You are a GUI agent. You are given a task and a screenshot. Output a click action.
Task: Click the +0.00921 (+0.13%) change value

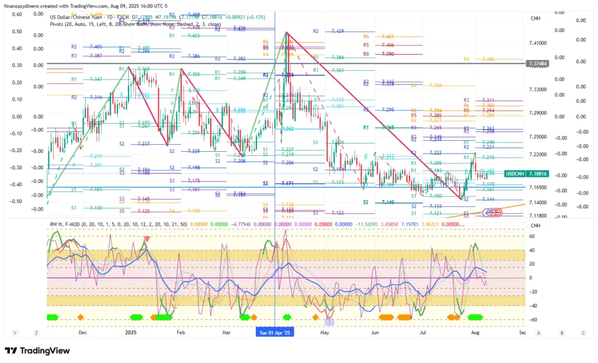pos(245,17)
